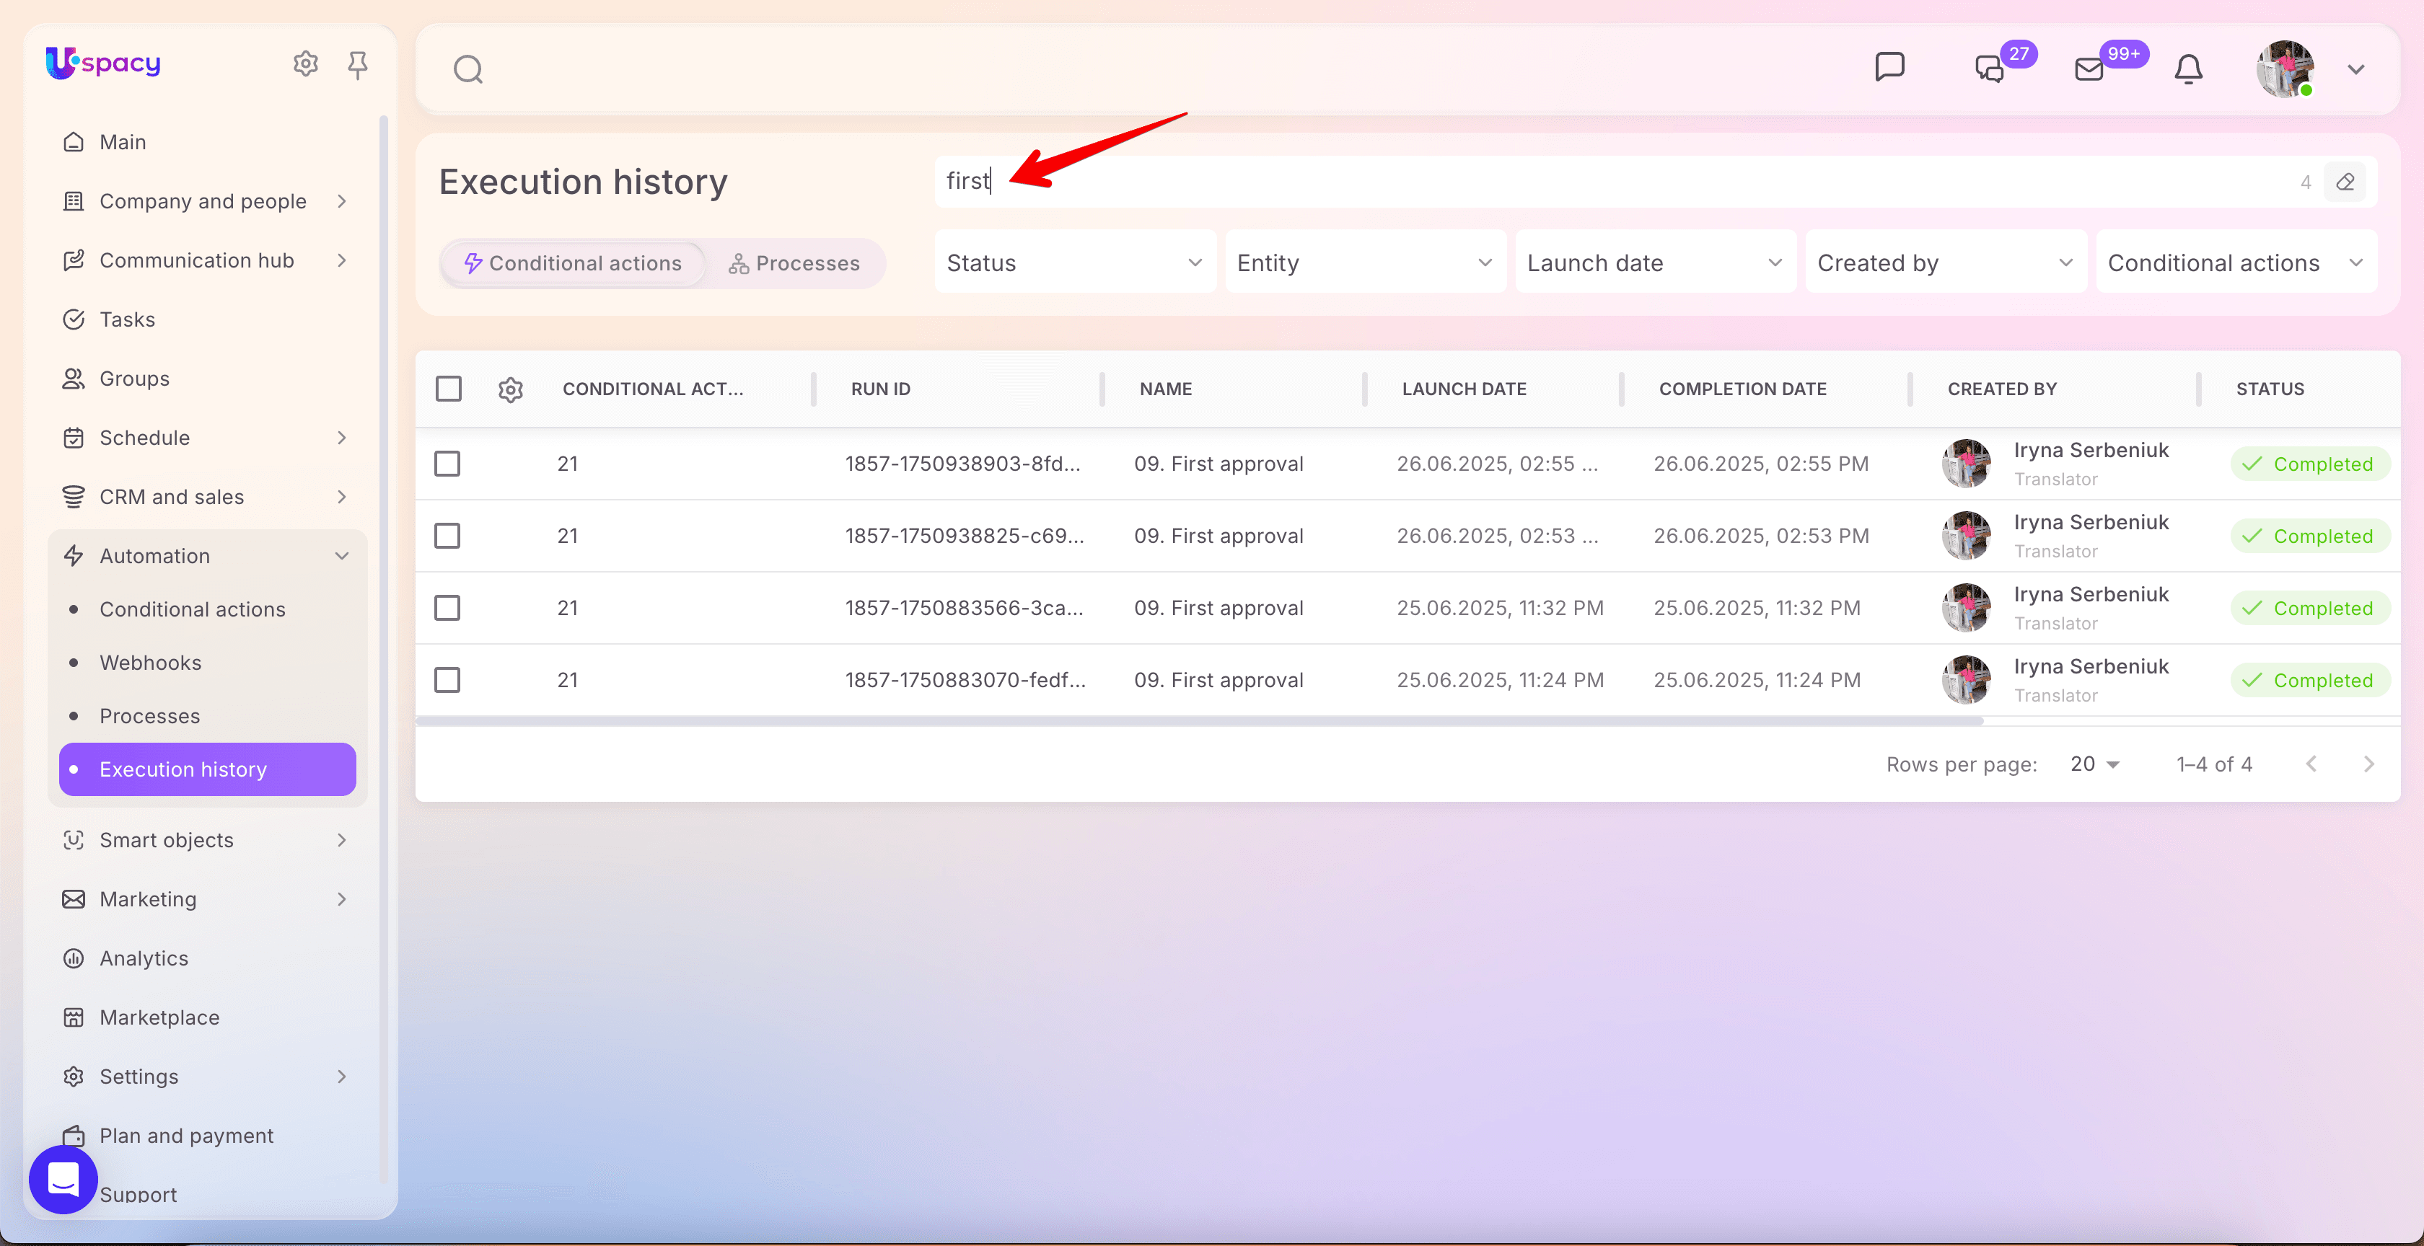
Task: Check the row with run ID 1857-1750938903
Action: (448, 464)
